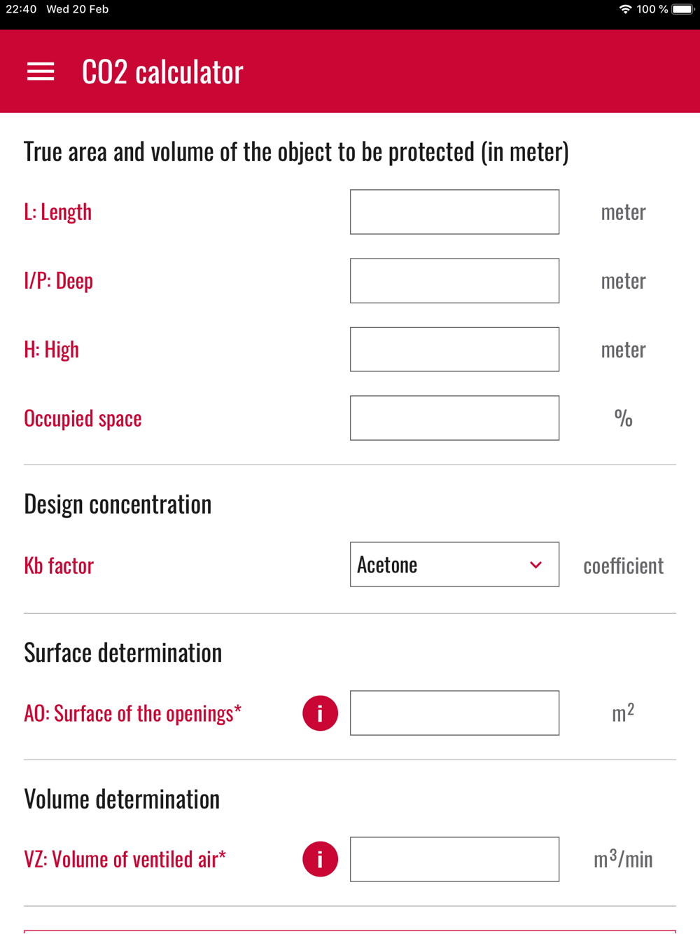Tap the L: Length label
Screen dimensions: 700x934
[x=58, y=212]
